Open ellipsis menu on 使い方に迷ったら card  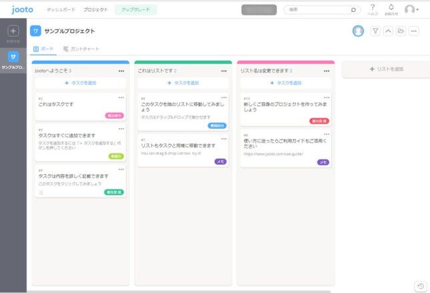point(327,134)
